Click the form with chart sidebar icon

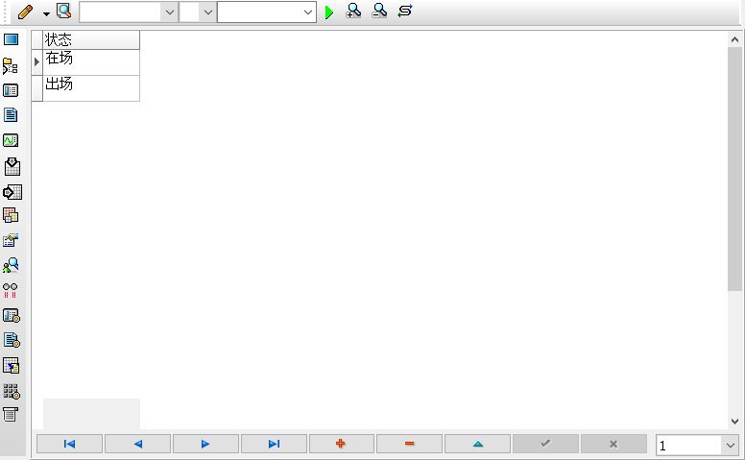[x=11, y=240]
